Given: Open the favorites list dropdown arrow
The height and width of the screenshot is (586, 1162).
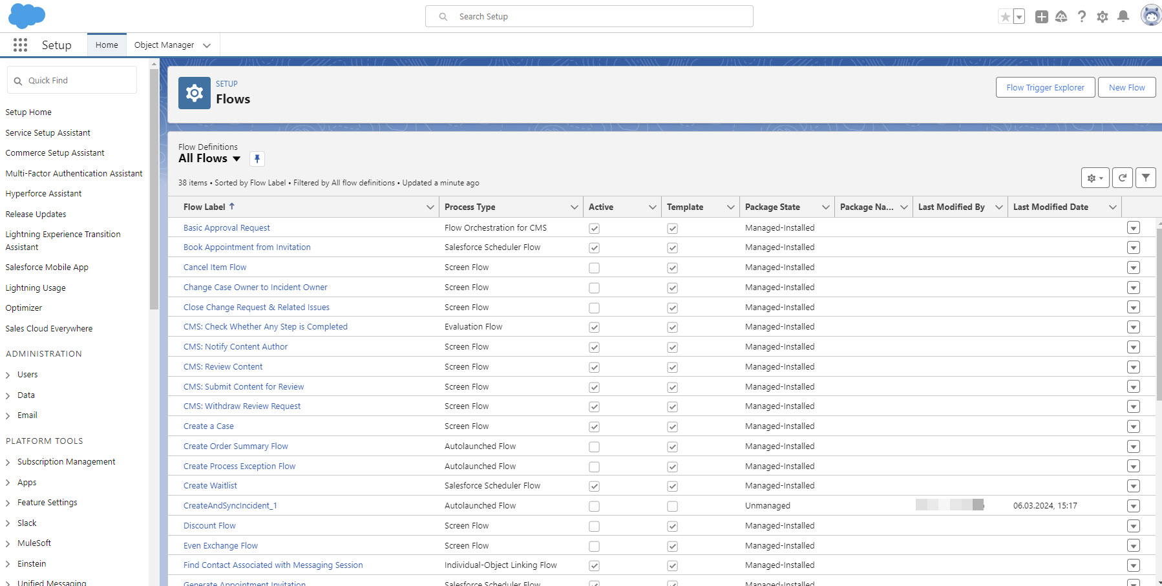Looking at the screenshot, I should [x=1019, y=17].
